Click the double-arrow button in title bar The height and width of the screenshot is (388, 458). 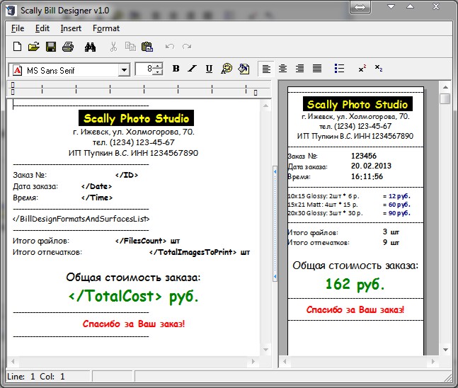click(x=360, y=7)
